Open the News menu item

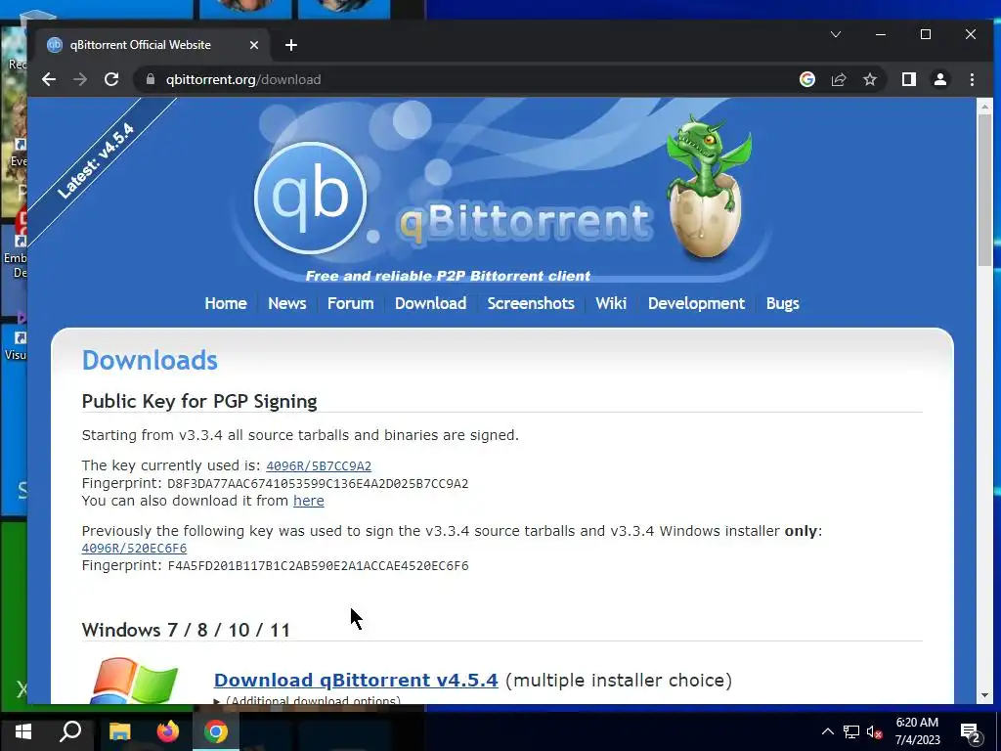point(286,303)
